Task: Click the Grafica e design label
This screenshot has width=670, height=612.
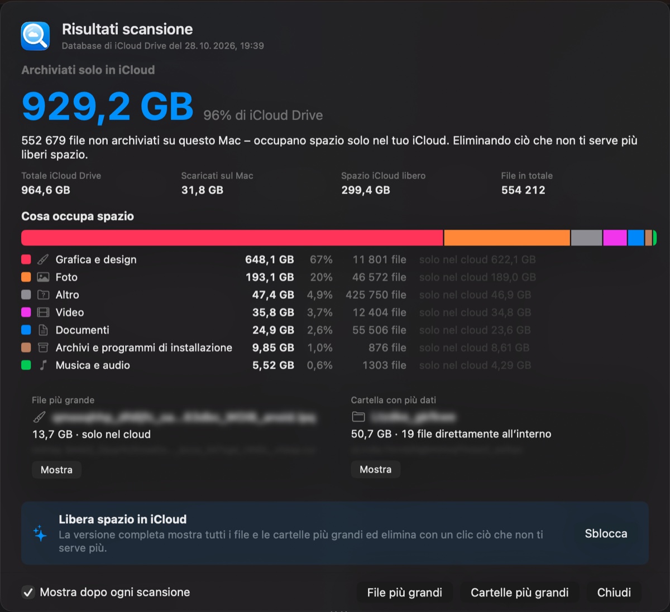Action: pyautogui.click(x=96, y=259)
